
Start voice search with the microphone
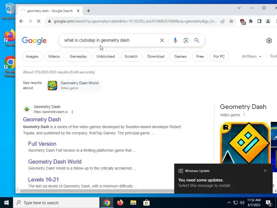click(x=175, y=41)
